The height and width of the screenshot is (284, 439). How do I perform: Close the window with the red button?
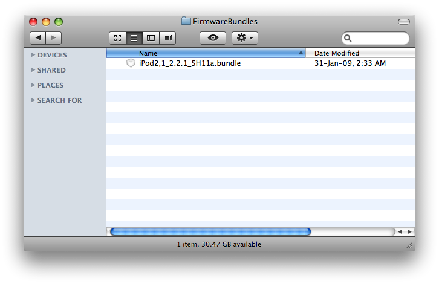click(33, 22)
